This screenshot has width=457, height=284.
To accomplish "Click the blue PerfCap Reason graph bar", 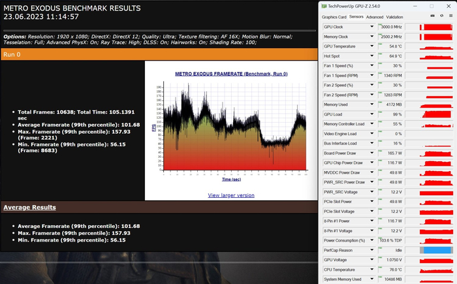I will point(435,249).
